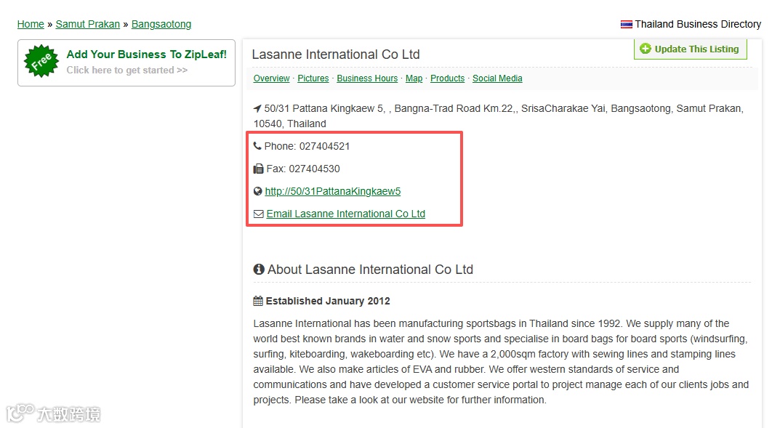
Task: Jump to the Social Media section
Action: (x=497, y=78)
